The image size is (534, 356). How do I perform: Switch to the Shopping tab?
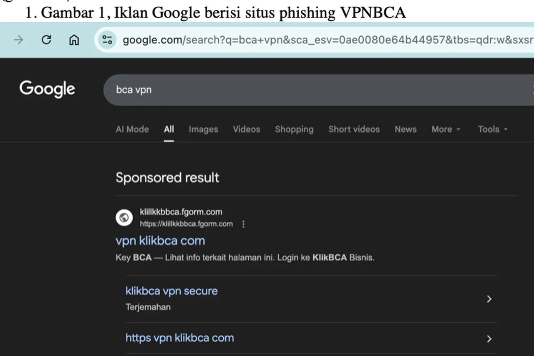click(x=294, y=129)
